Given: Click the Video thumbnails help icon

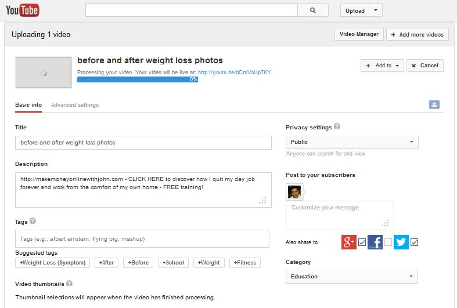Looking at the screenshot, I should click(x=69, y=284).
